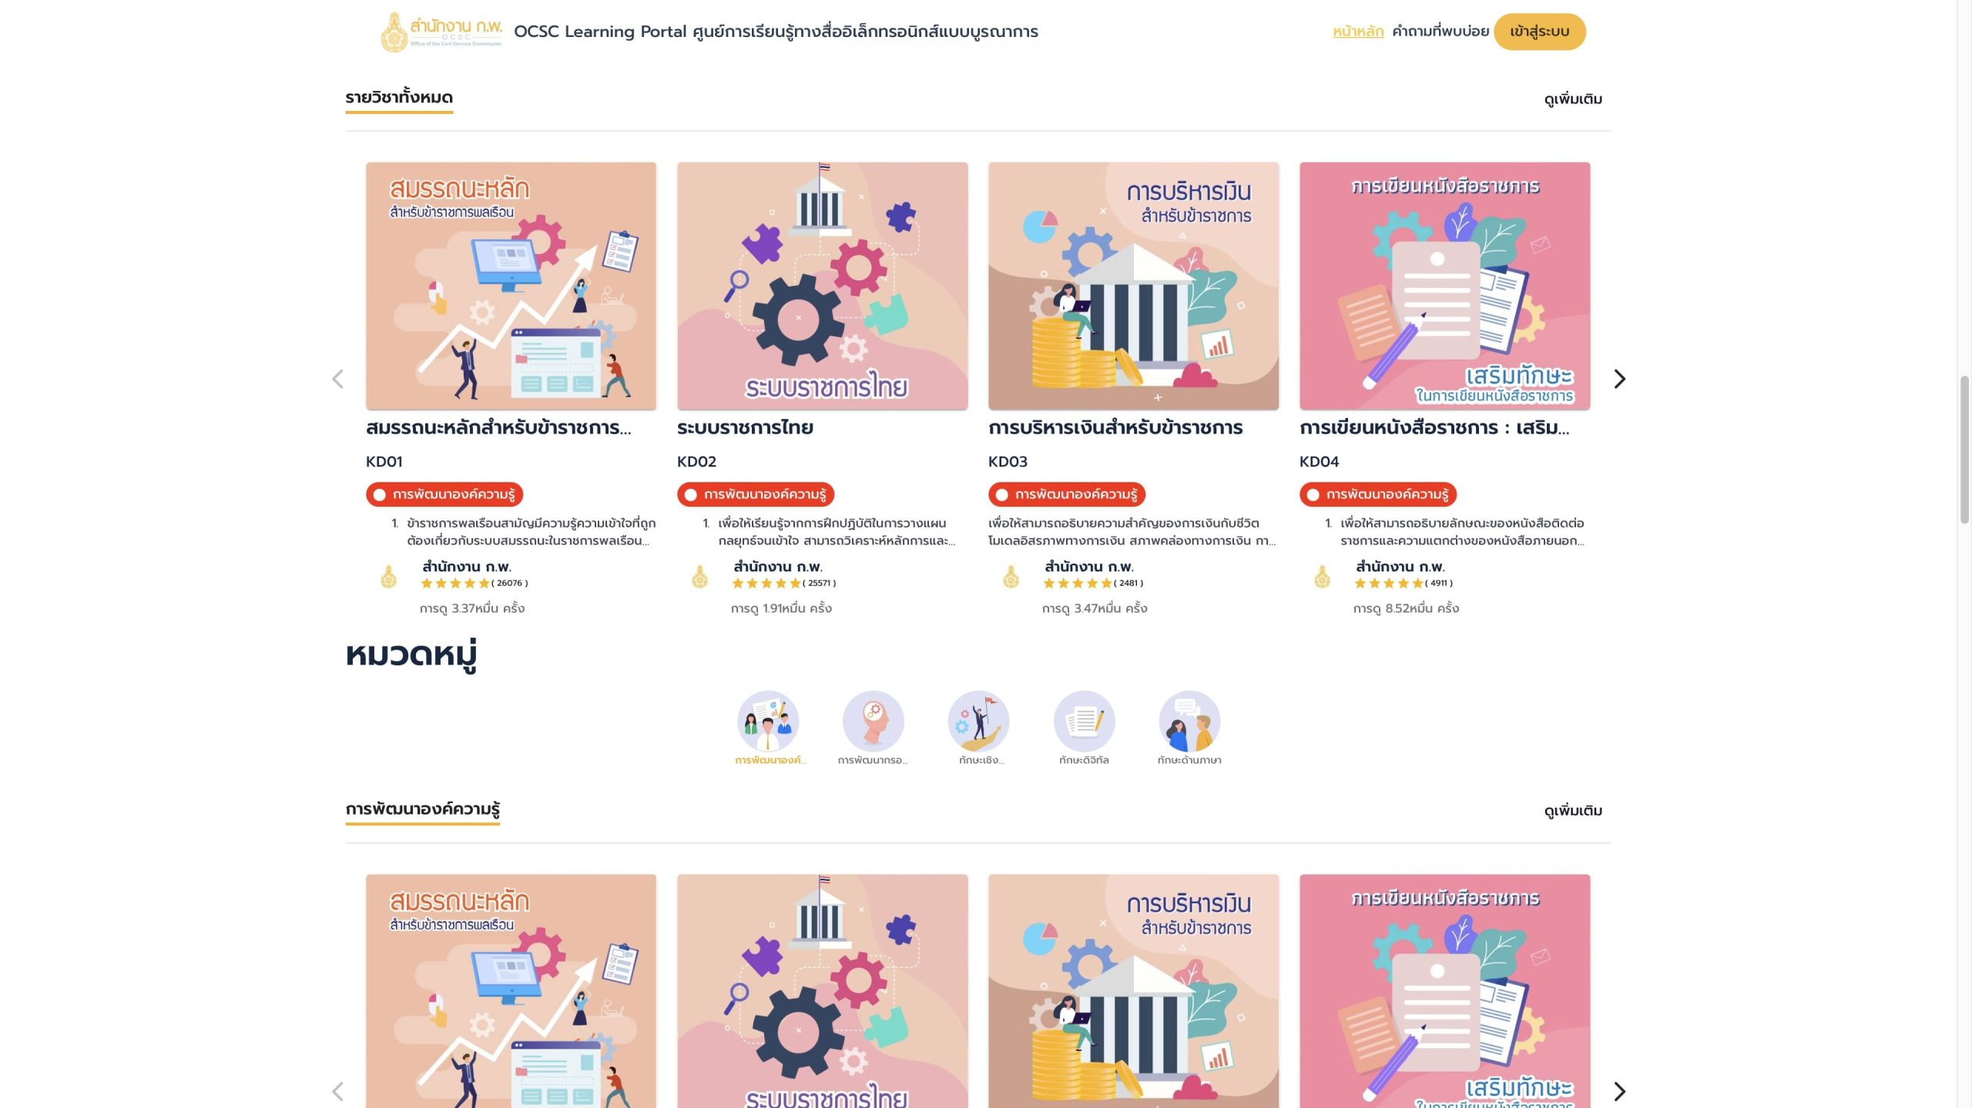Click the page's vertical scrollbar thumb
This screenshot has height=1108, width=1972.
[x=1964, y=450]
